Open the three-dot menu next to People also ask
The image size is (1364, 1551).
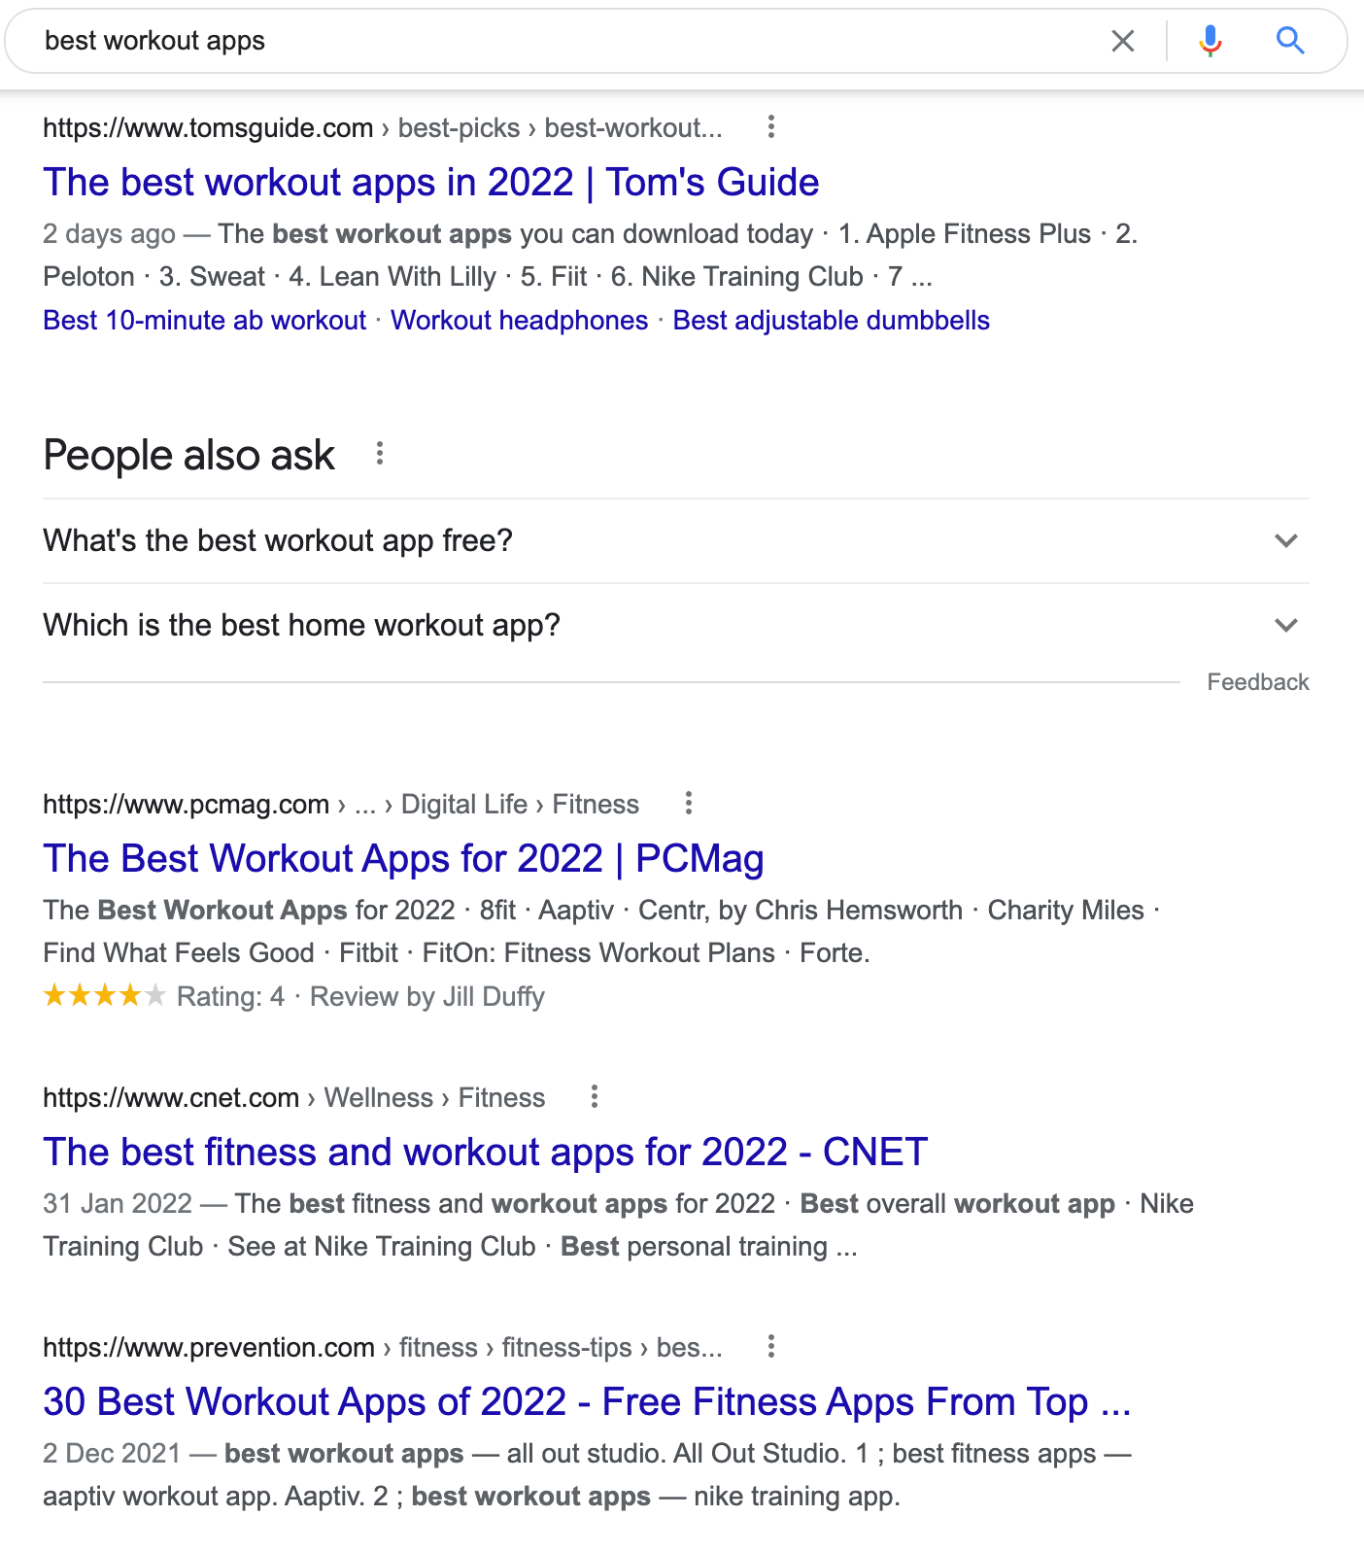(x=379, y=453)
